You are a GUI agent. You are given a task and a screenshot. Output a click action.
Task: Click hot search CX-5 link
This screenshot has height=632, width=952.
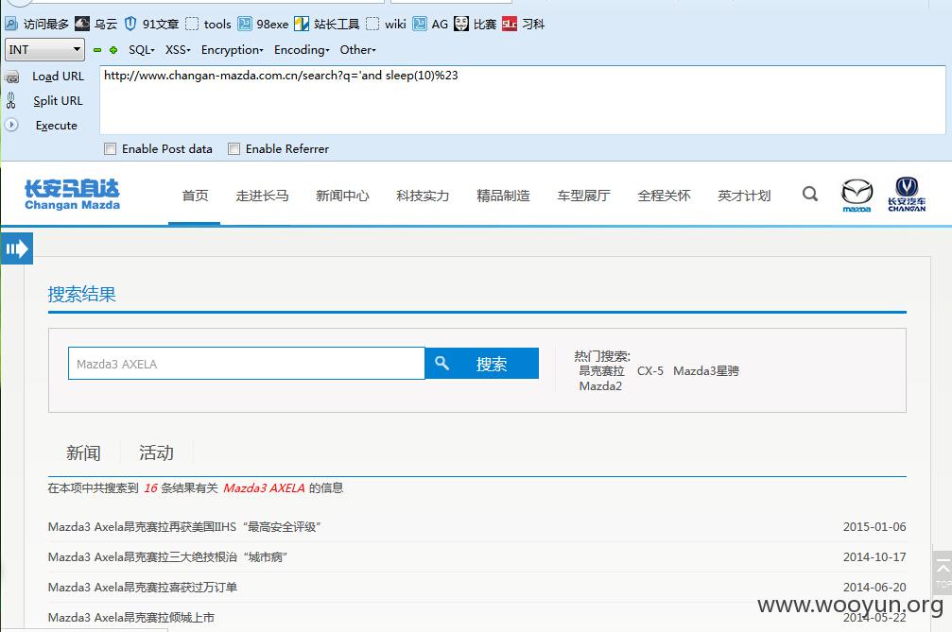pos(650,370)
